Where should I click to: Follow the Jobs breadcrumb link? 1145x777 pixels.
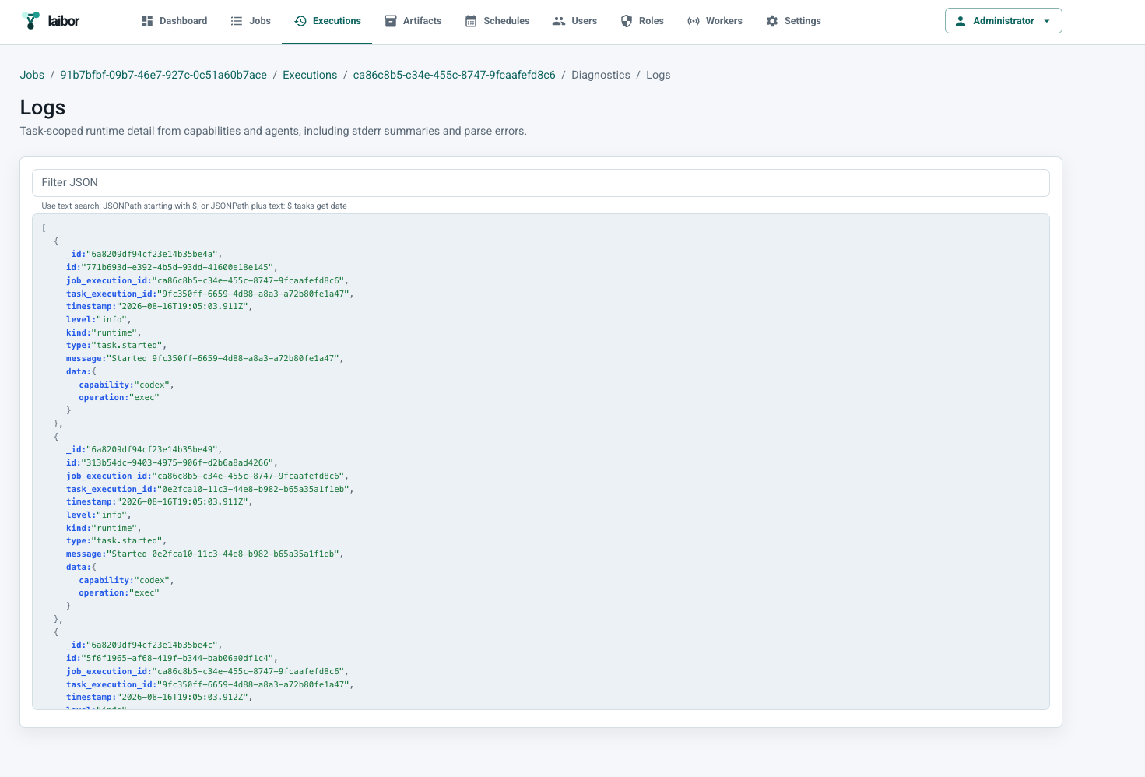tap(32, 75)
